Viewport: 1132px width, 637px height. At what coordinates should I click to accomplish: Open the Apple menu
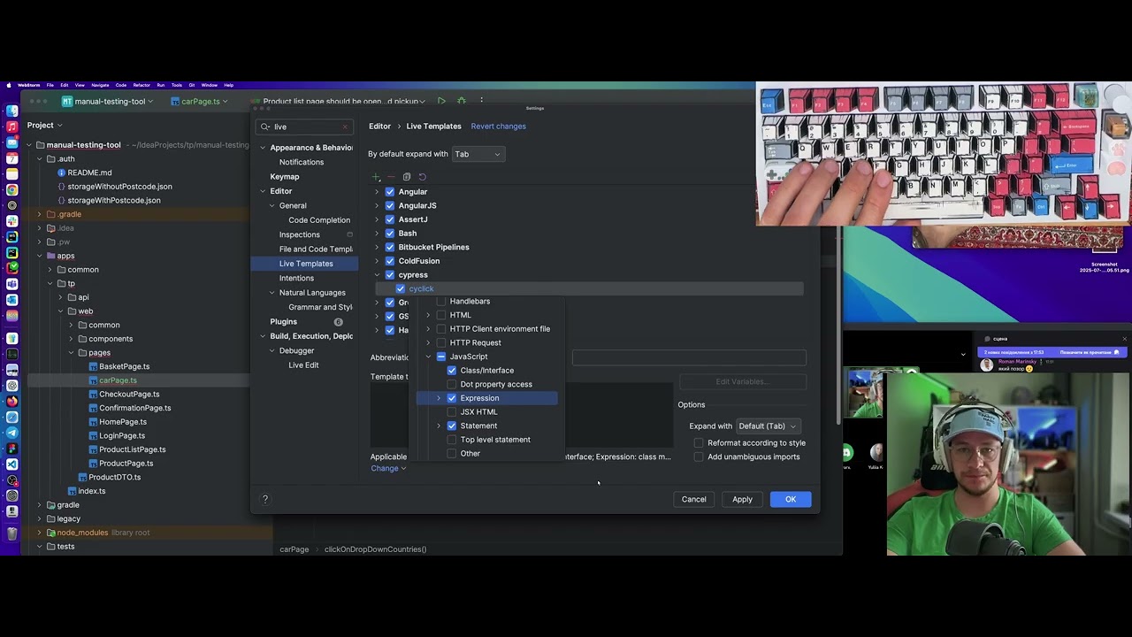9,85
